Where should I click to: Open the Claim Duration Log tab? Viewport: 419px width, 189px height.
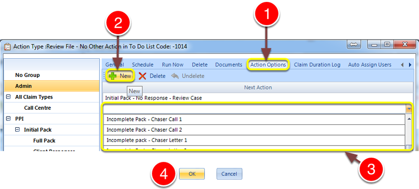click(317, 65)
